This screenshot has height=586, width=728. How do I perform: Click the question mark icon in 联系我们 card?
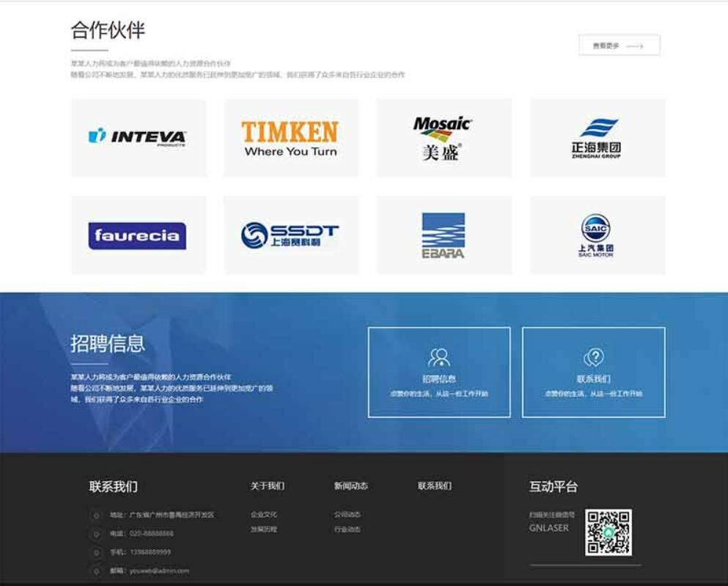594,357
